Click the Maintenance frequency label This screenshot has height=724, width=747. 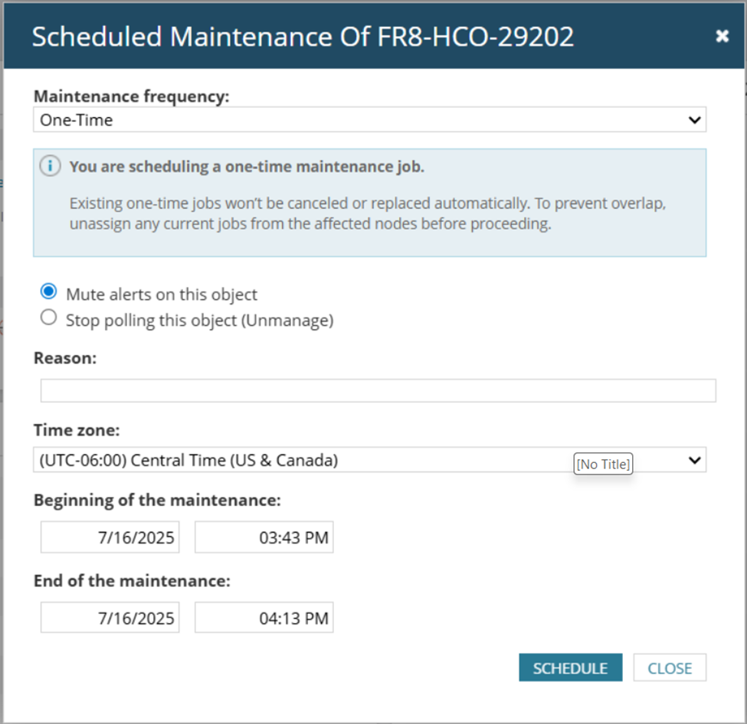(x=131, y=96)
